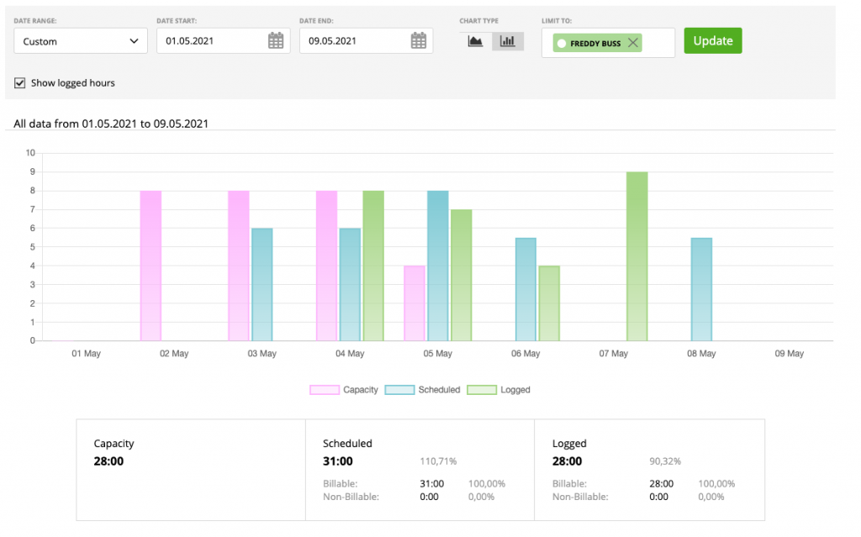The image size is (861, 537).
Task: Open the Date Start calendar picker
Action: click(276, 39)
